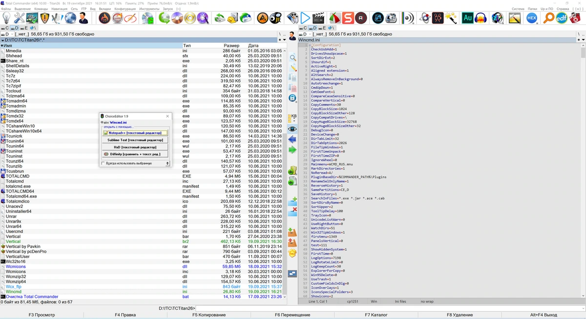Launch the round flame burner icon labeled 20
Image resolution: width=586 pixels, height=319 pixels.
tap(104, 19)
